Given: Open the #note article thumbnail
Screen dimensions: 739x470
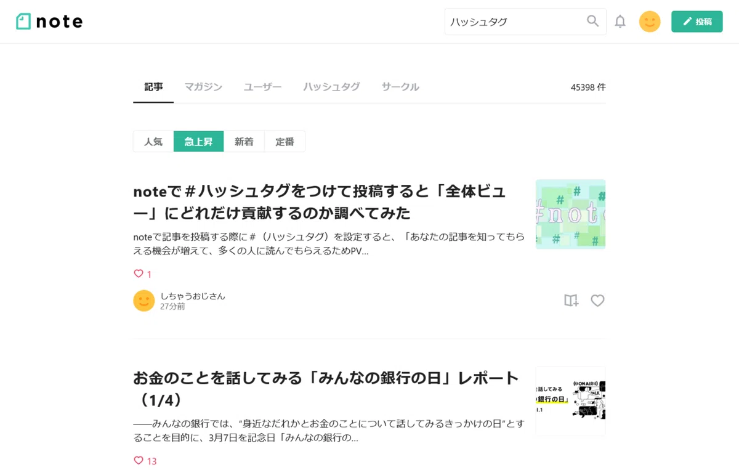Looking at the screenshot, I should (x=570, y=214).
